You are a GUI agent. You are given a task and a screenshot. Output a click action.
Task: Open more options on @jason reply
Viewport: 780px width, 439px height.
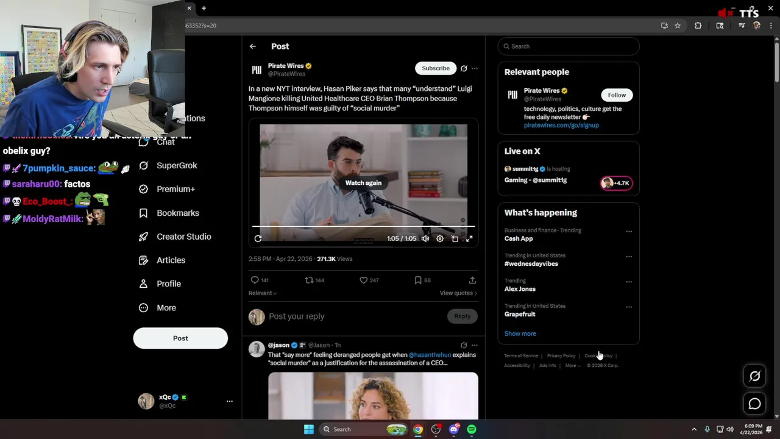(475, 345)
